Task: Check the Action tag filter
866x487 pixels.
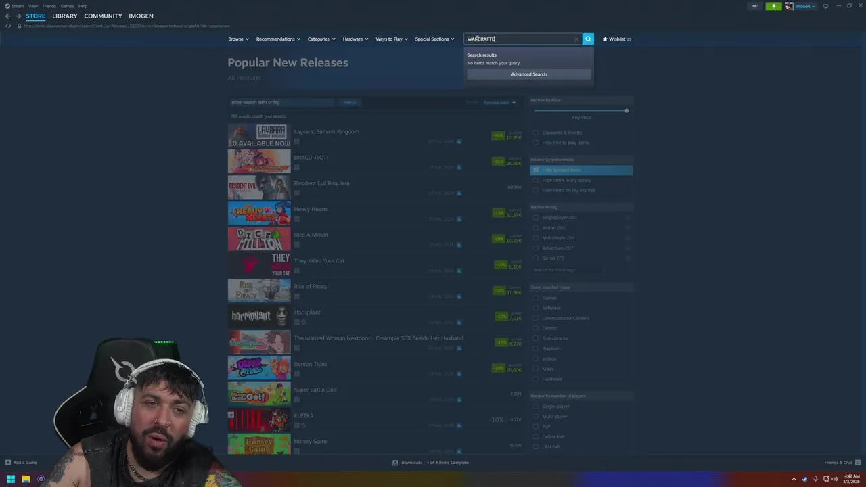Action: 536,227
